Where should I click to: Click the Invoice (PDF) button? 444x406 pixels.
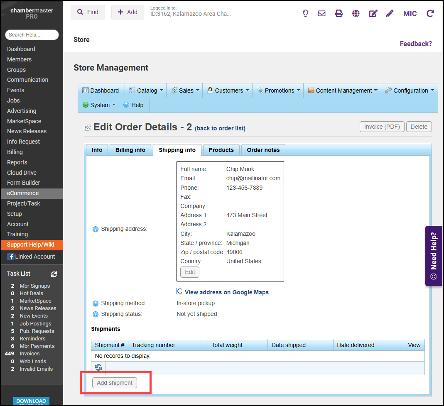[382, 127]
